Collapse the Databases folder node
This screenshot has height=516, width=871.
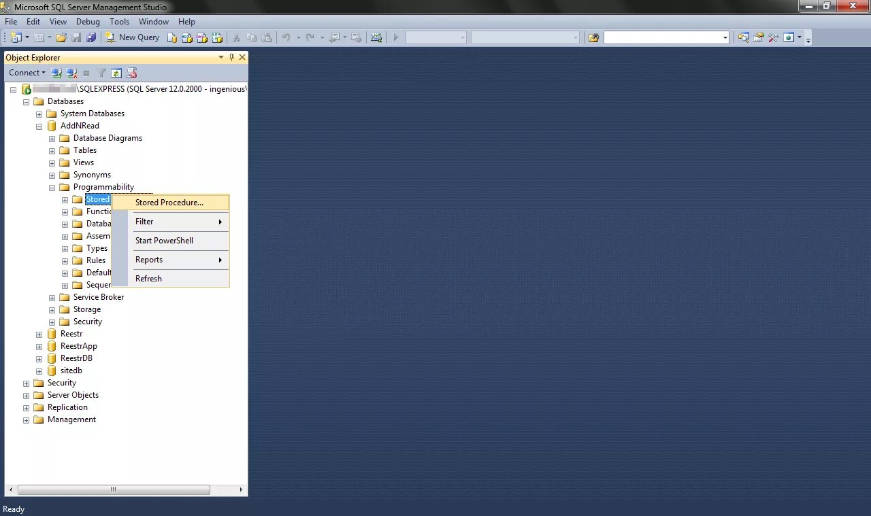(x=26, y=102)
